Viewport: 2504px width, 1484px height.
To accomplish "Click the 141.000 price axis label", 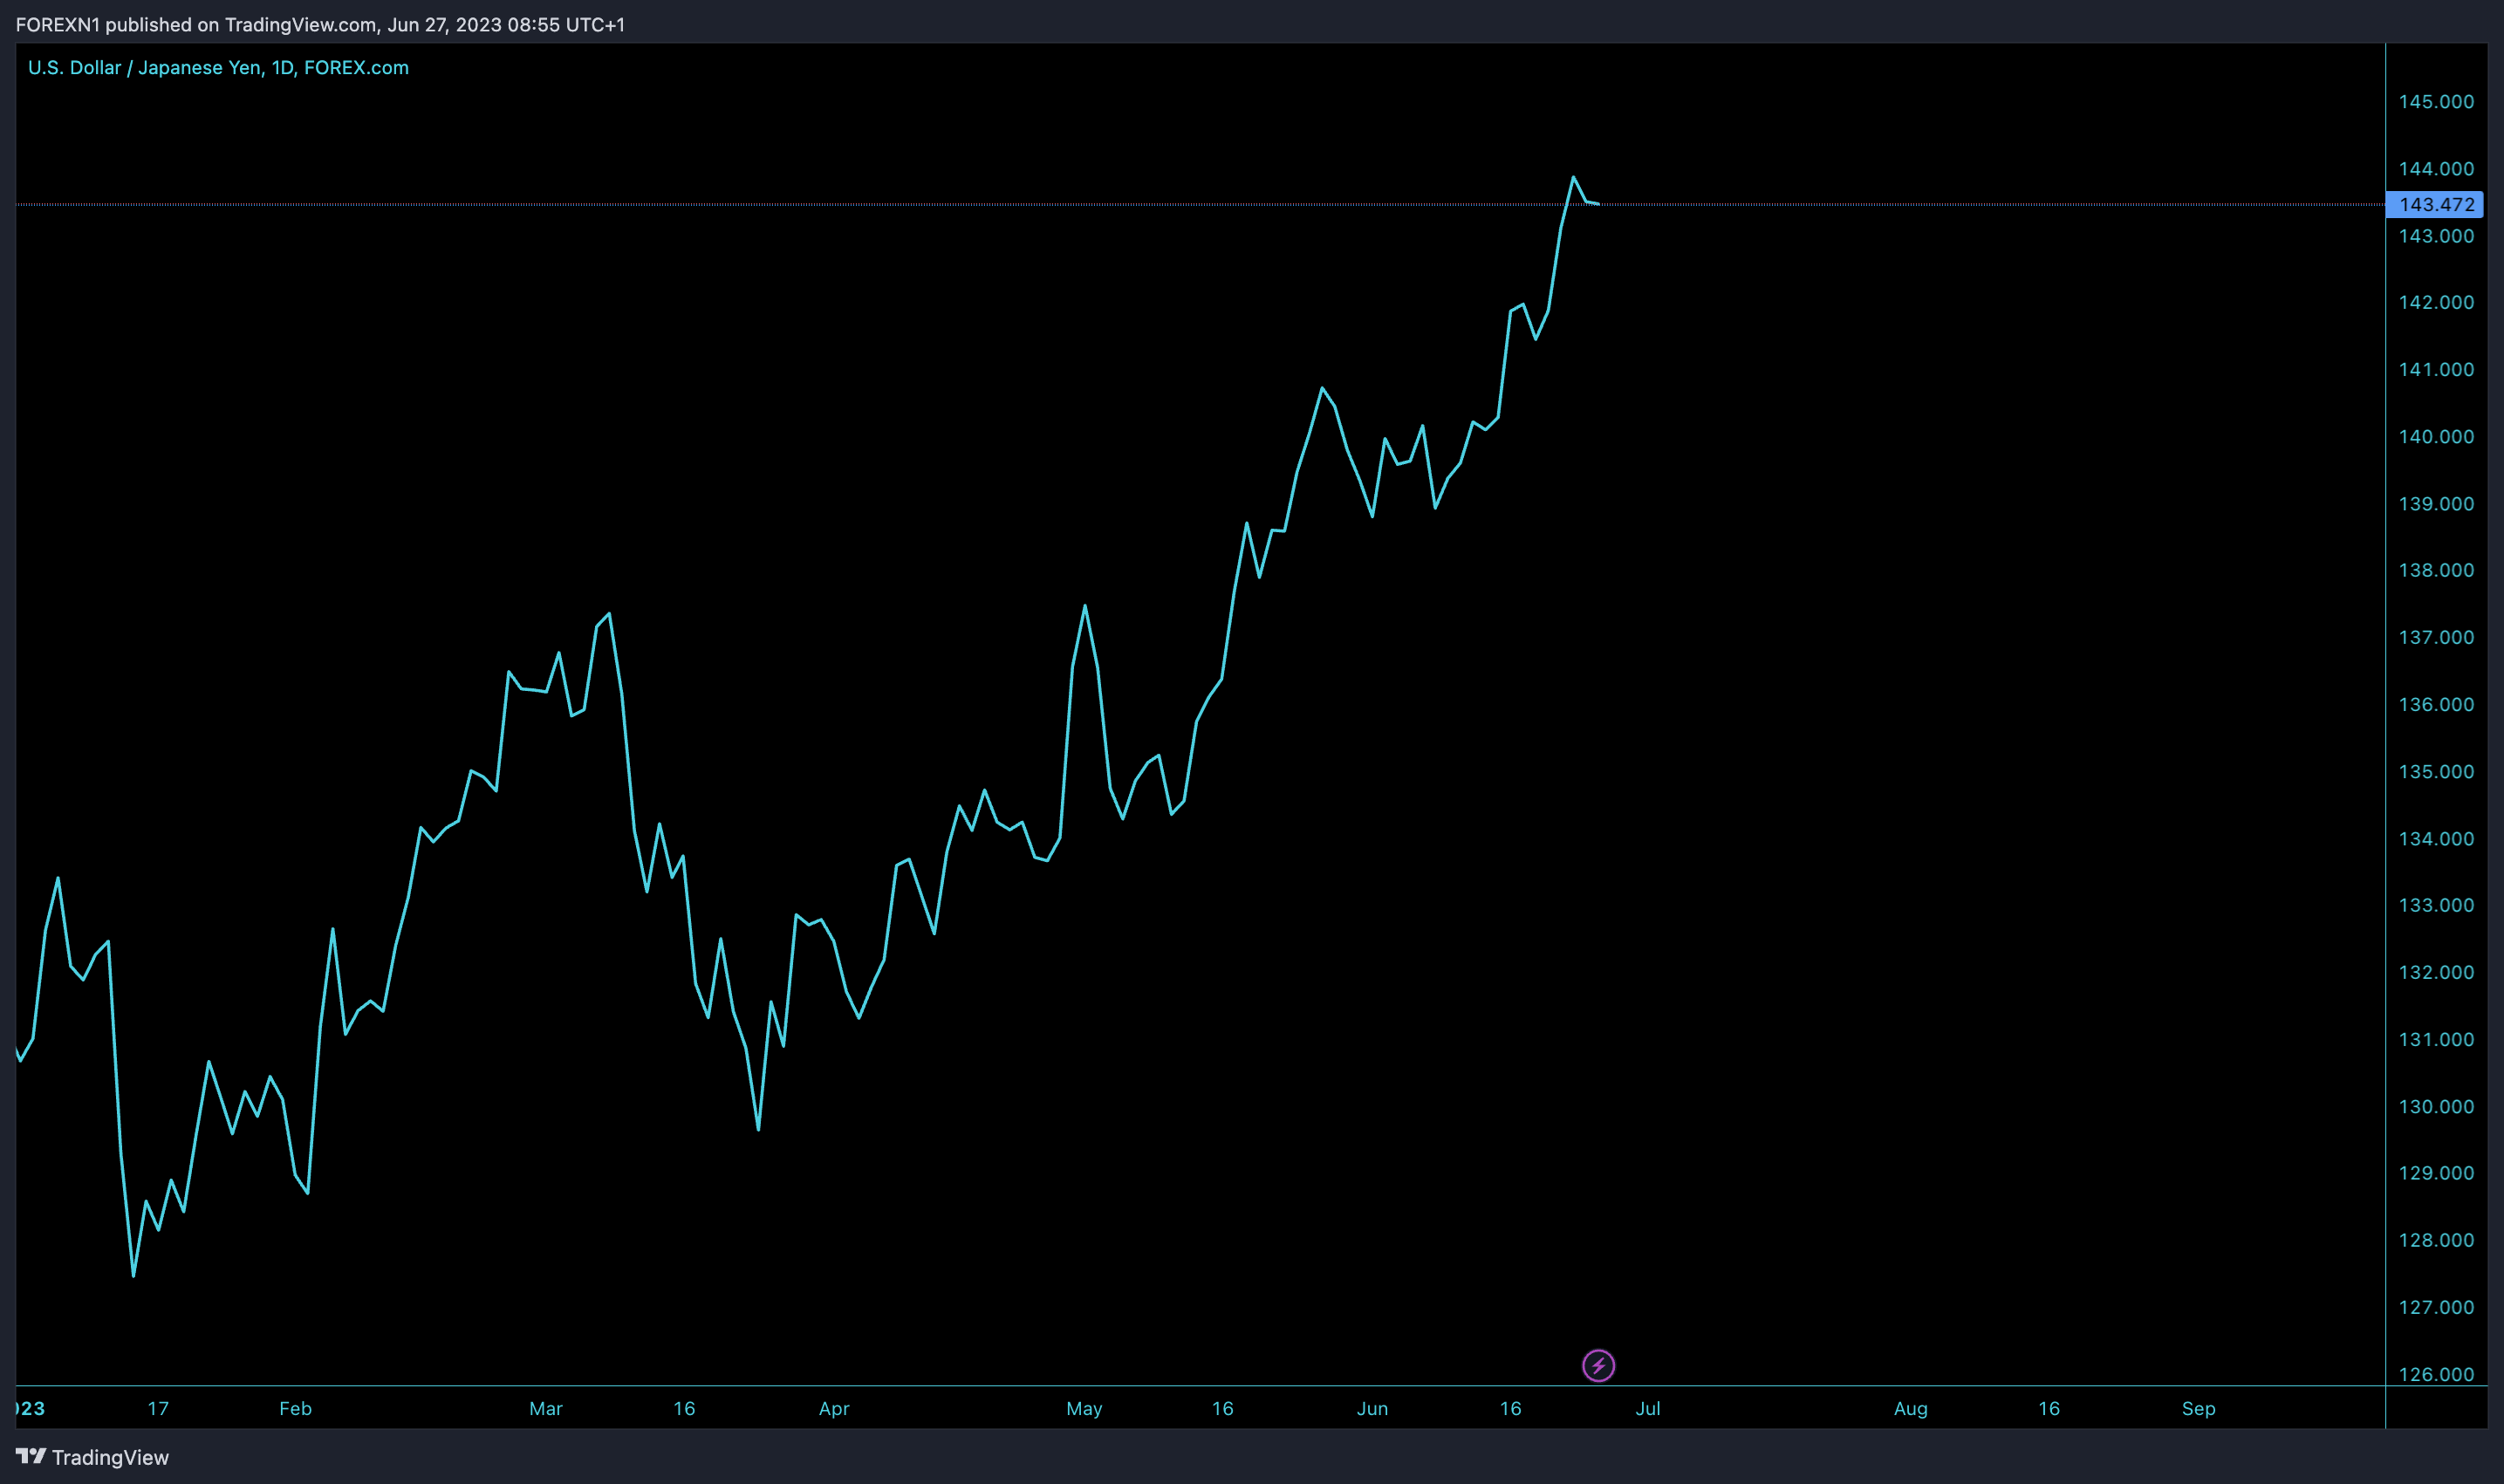I will click(x=2436, y=369).
